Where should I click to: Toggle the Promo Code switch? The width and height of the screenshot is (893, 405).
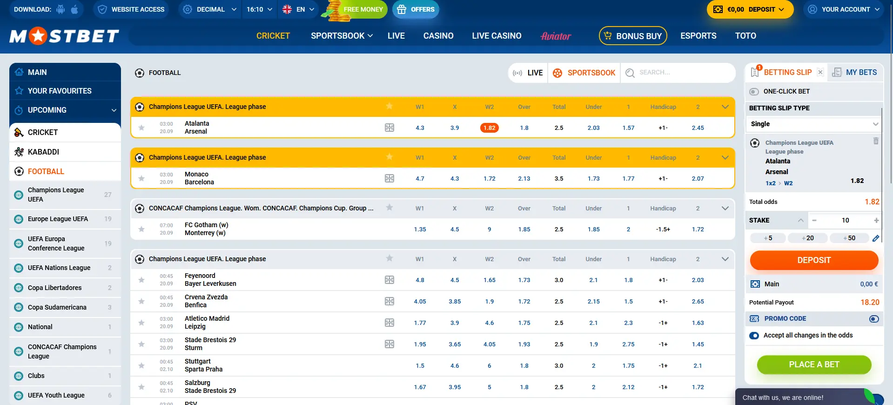(x=874, y=319)
